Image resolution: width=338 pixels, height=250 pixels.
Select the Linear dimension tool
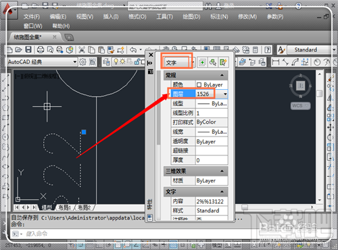pyautogui.click(x=275, y=62)
